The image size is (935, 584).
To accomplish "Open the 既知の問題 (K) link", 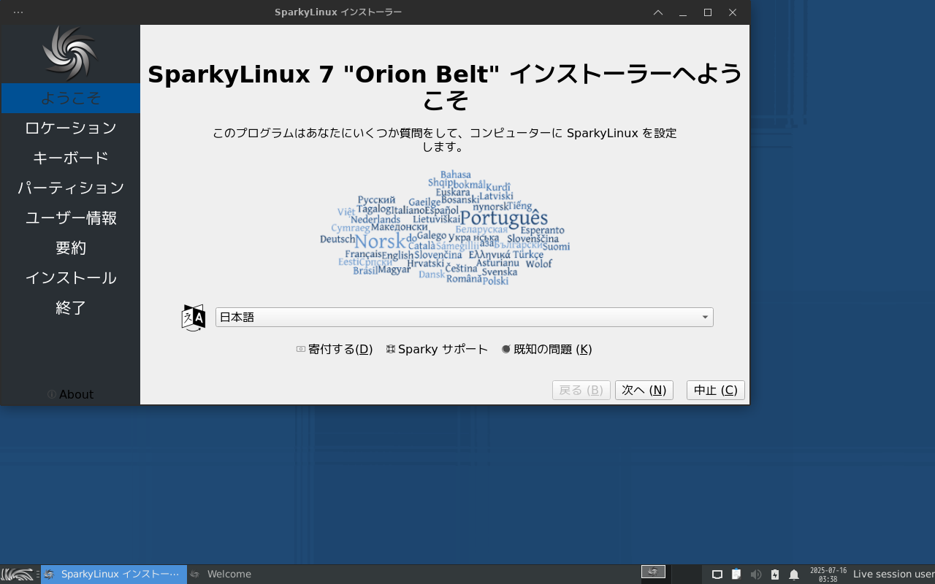I will 546,350.
